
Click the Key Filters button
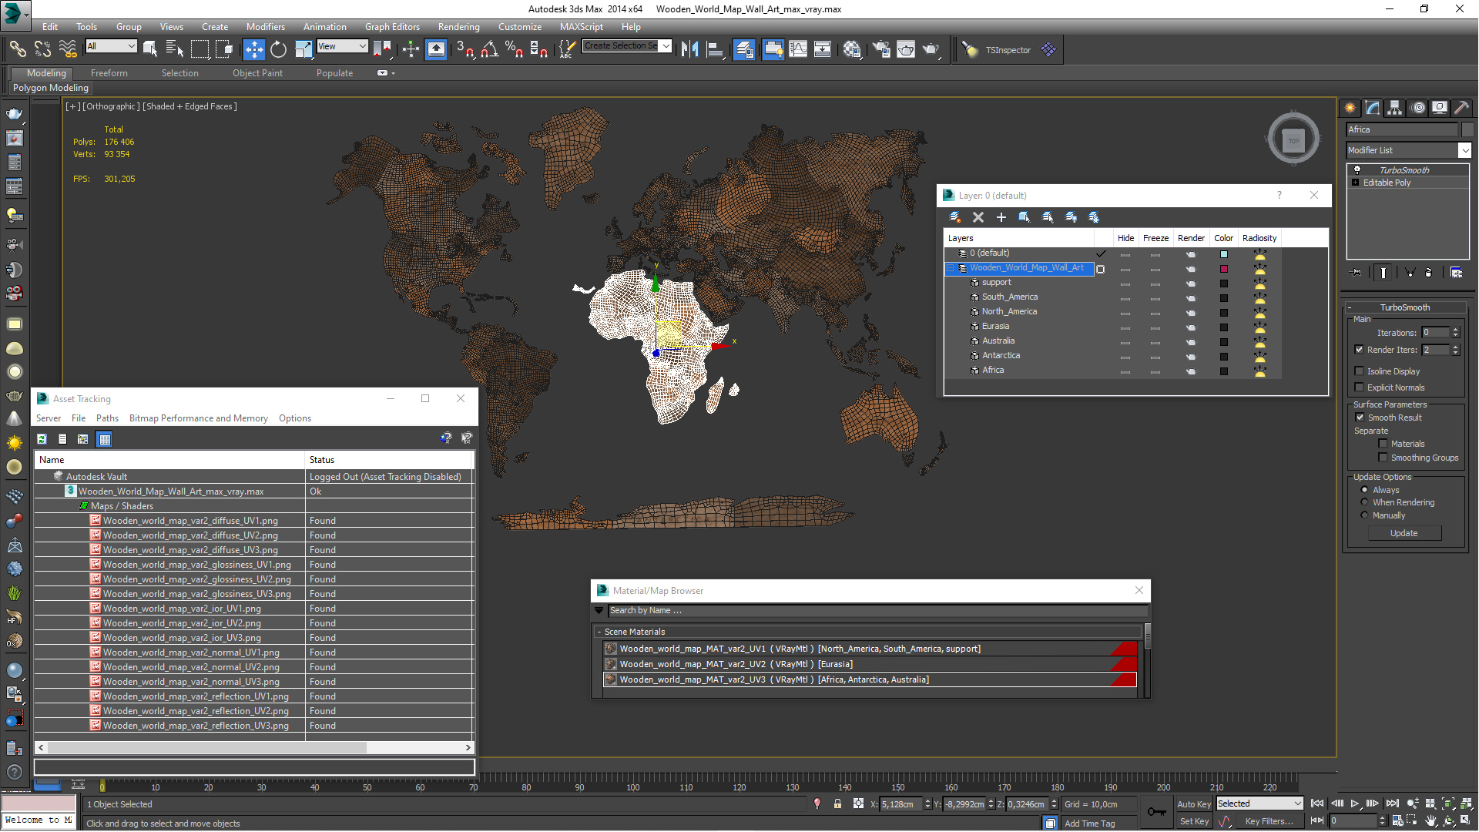coord(1269,821)
